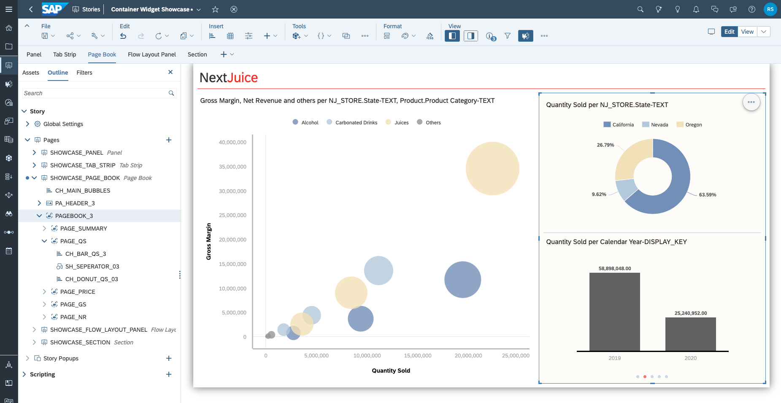Collapse the PAGE_QS tree node

[44, 241]
